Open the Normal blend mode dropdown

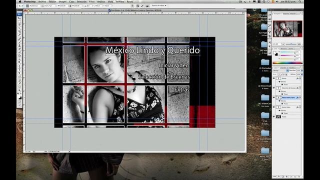click(281, 70)
